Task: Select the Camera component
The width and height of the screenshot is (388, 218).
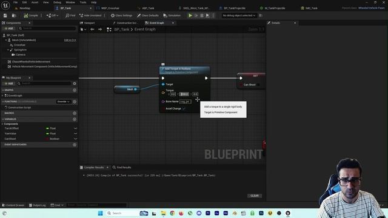Action: (20, 54)
